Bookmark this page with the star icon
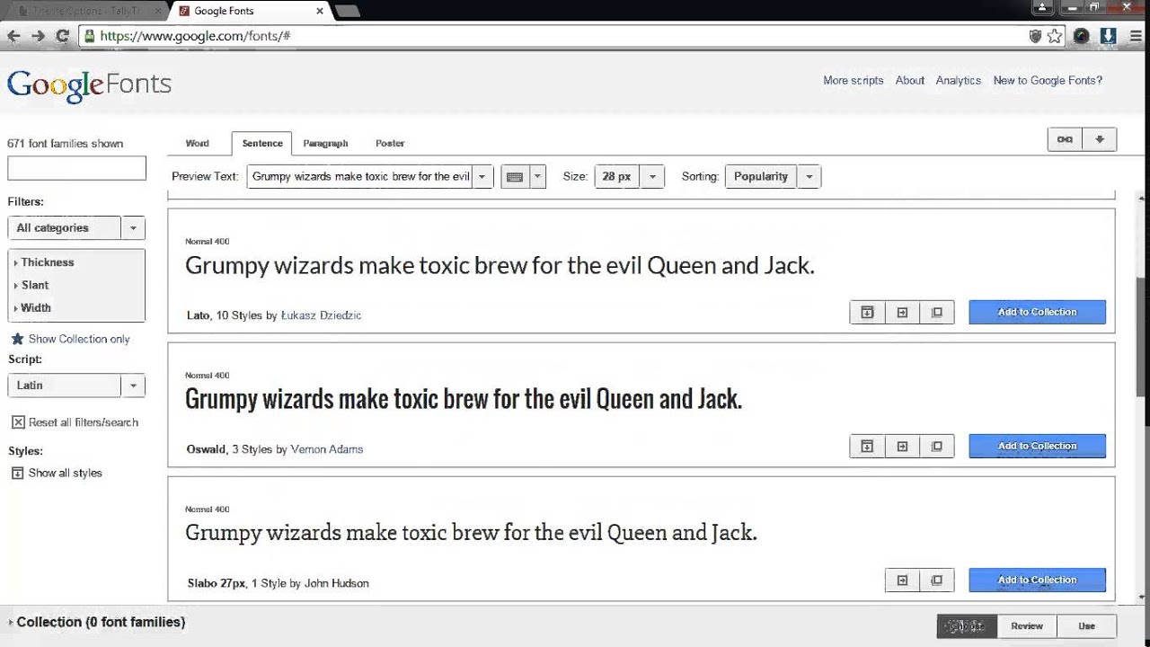 click(x=1055, y=36)
